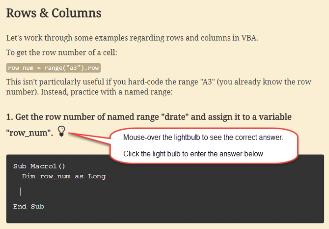Click the red callout arrow pointer
This screenshot has height=229, width=329.
[89, 135]
